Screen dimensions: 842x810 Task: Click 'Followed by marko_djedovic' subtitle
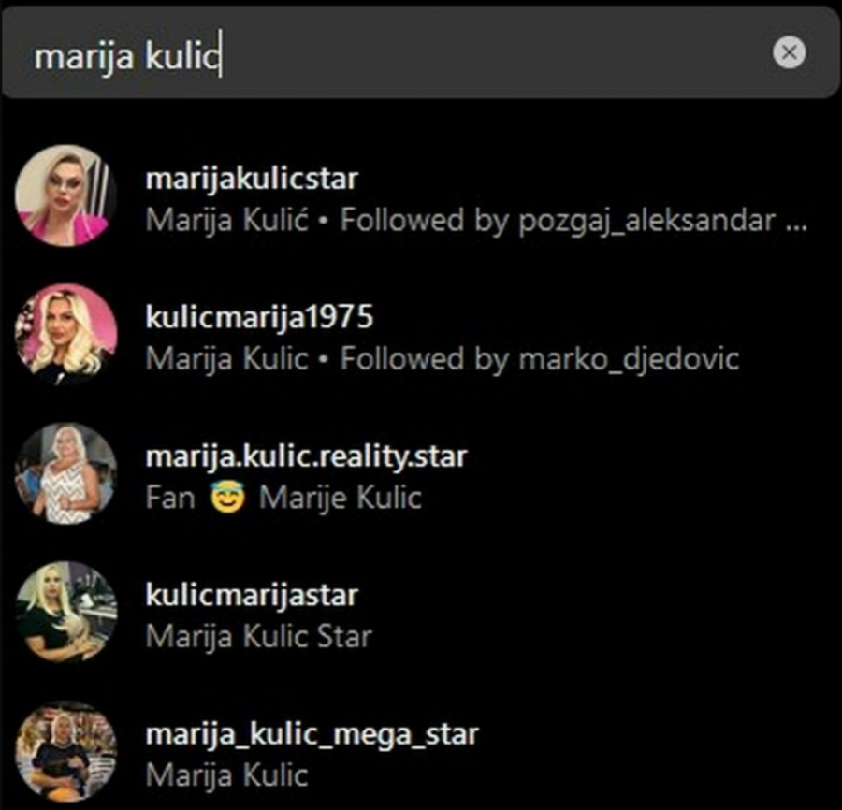[540, 358]
